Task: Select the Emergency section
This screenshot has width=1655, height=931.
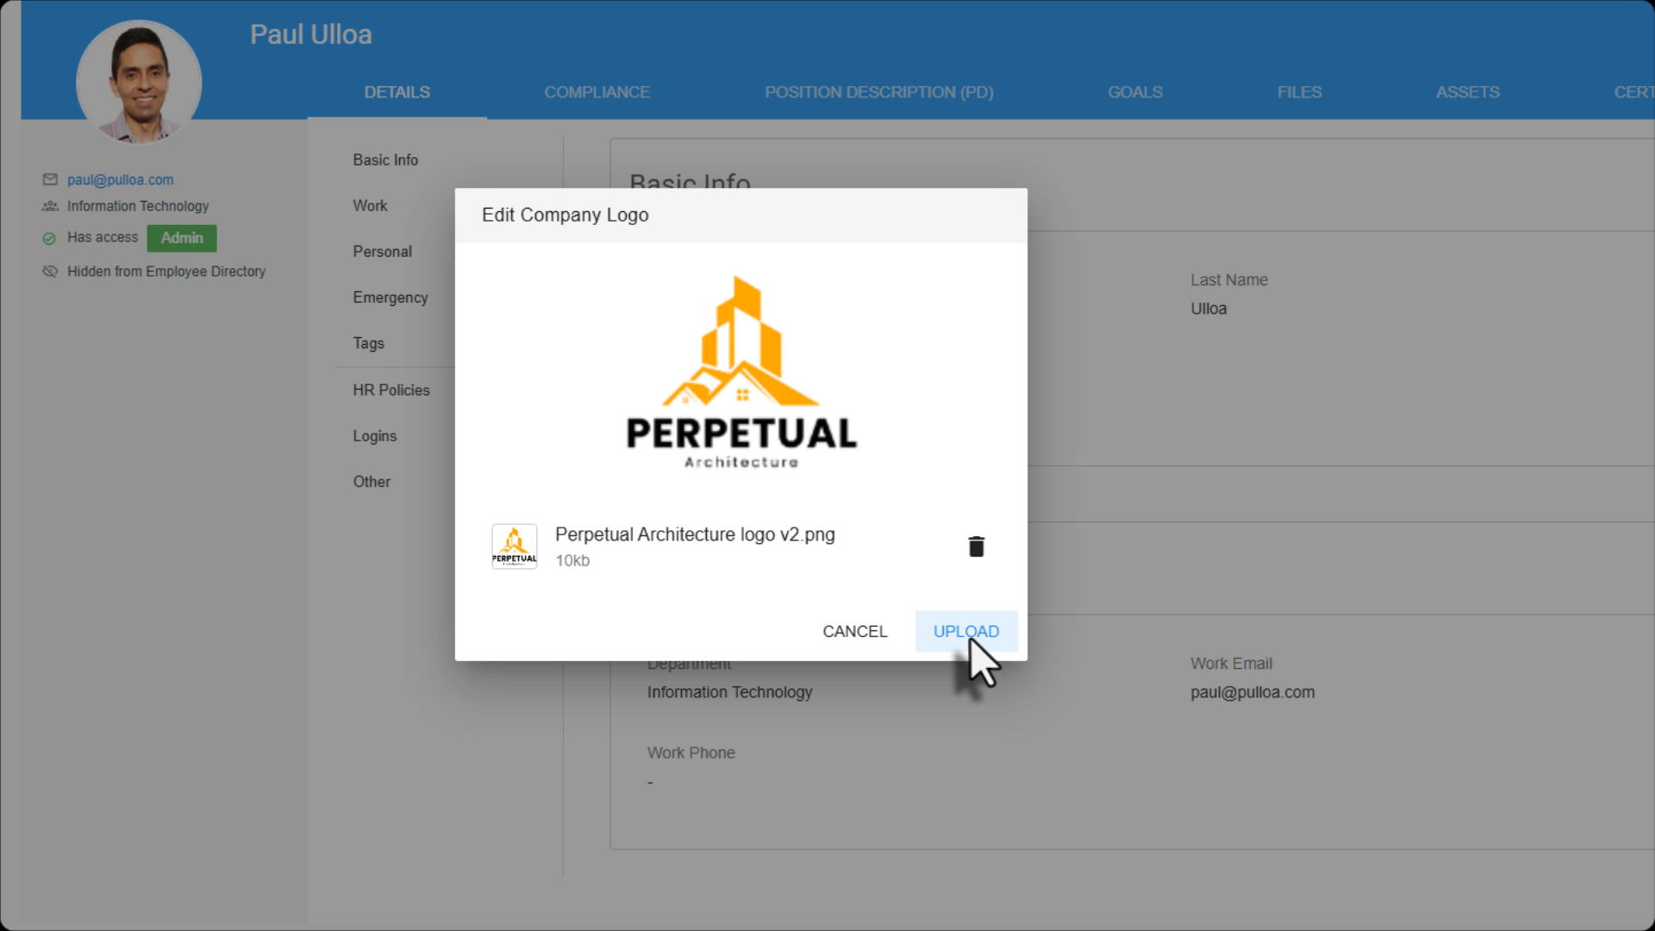Action: coord(390,297)
